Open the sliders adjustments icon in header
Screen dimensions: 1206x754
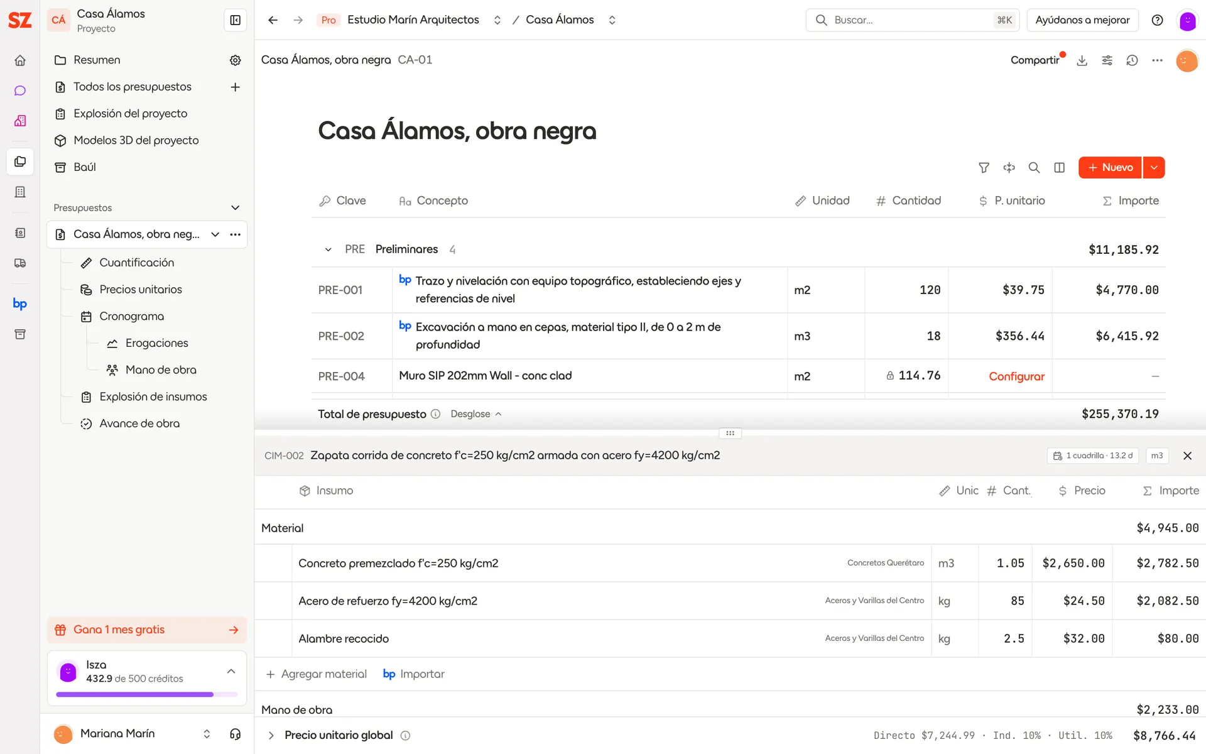click(1107, 60)
